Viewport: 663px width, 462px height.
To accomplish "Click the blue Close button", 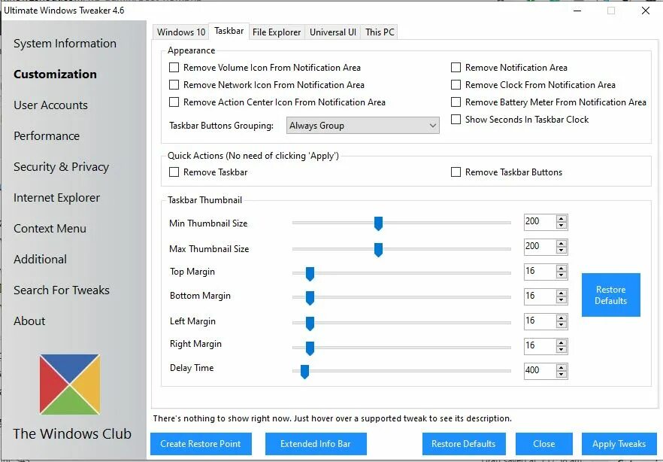I will 543,444.
